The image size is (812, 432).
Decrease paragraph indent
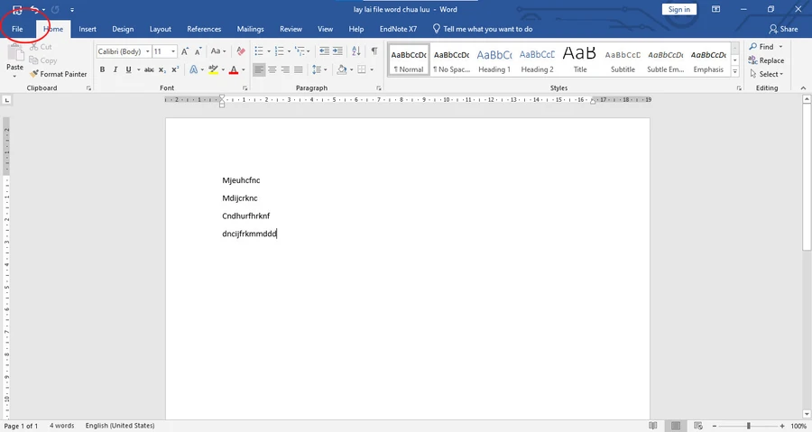point(324,51)
